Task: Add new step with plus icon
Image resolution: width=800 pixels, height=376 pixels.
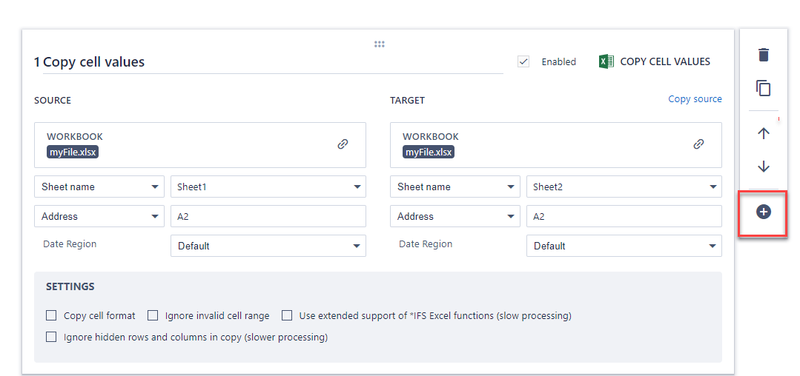Action: coord(763,212)
